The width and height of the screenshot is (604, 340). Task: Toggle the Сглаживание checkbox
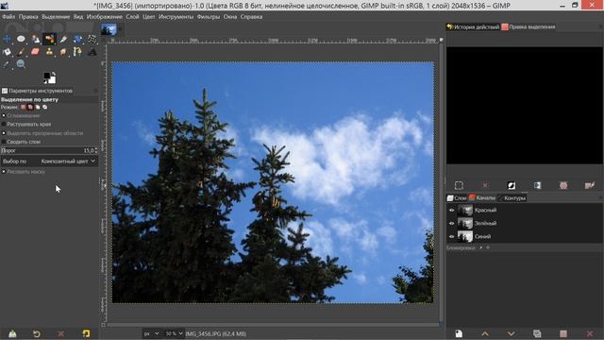coord(4,115)
